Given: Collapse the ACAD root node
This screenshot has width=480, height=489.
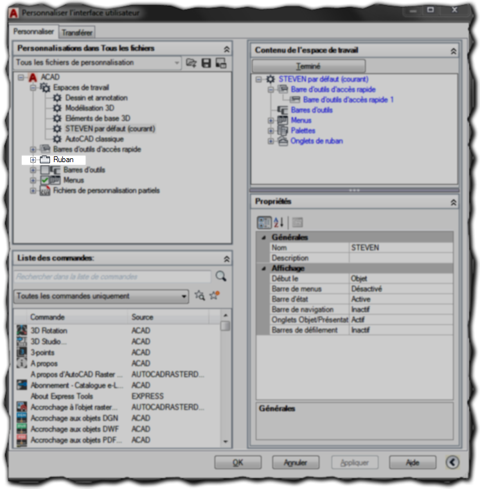Looking at the screenshot, I should coord(21,77).
